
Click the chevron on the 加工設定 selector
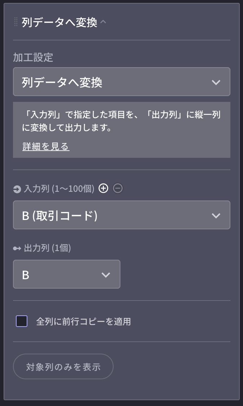(216, 82)
